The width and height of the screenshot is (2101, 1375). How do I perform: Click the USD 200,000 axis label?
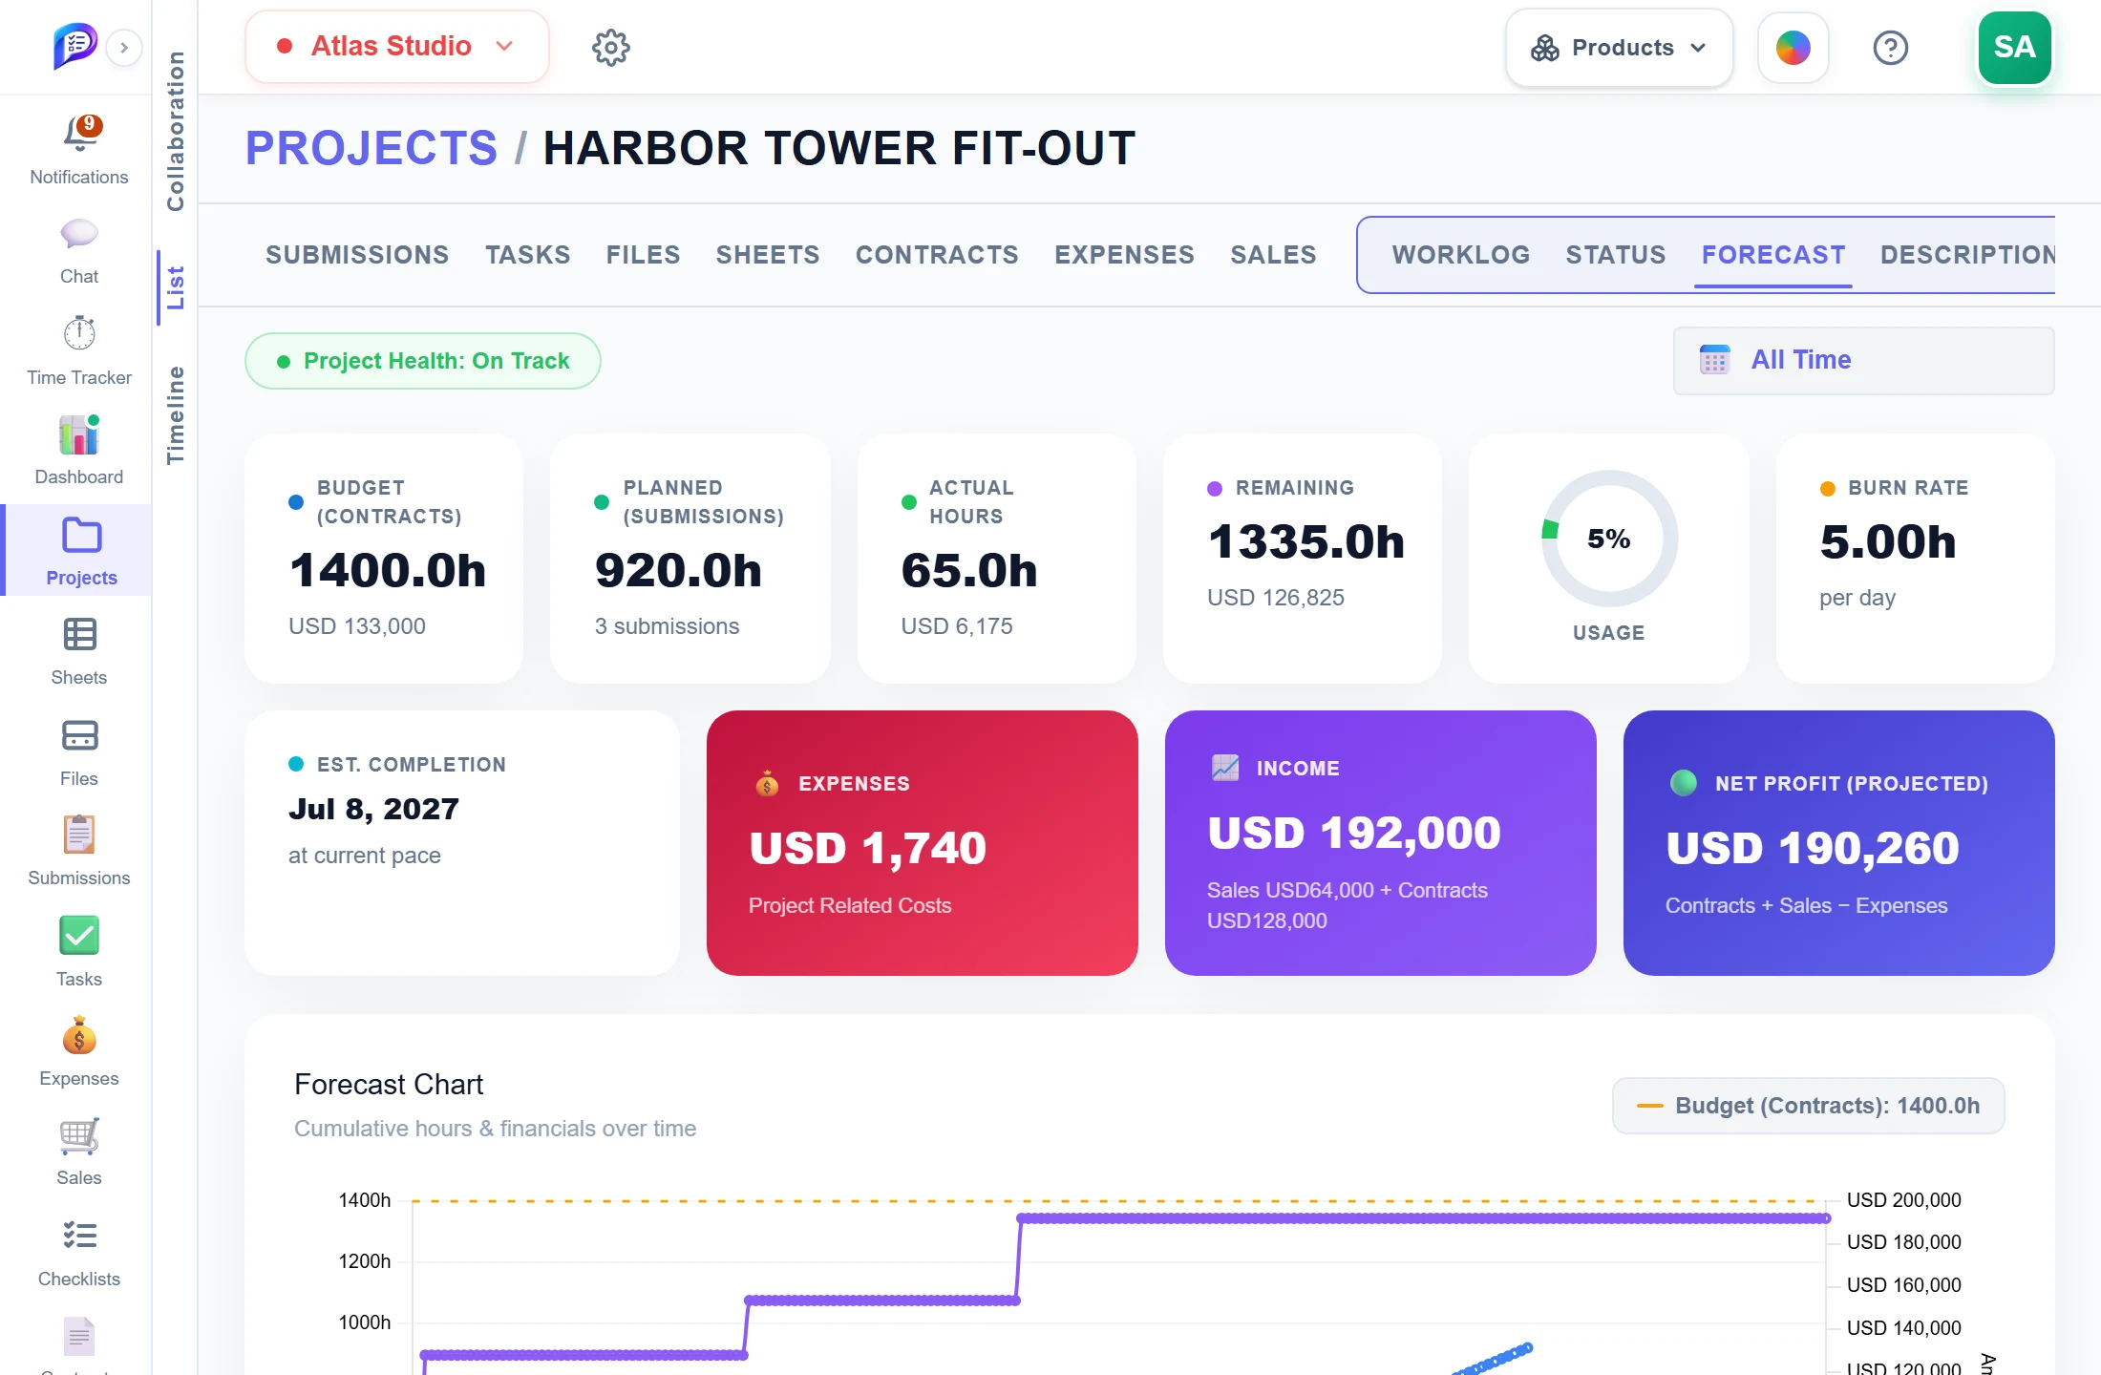coord(1904,1200)
